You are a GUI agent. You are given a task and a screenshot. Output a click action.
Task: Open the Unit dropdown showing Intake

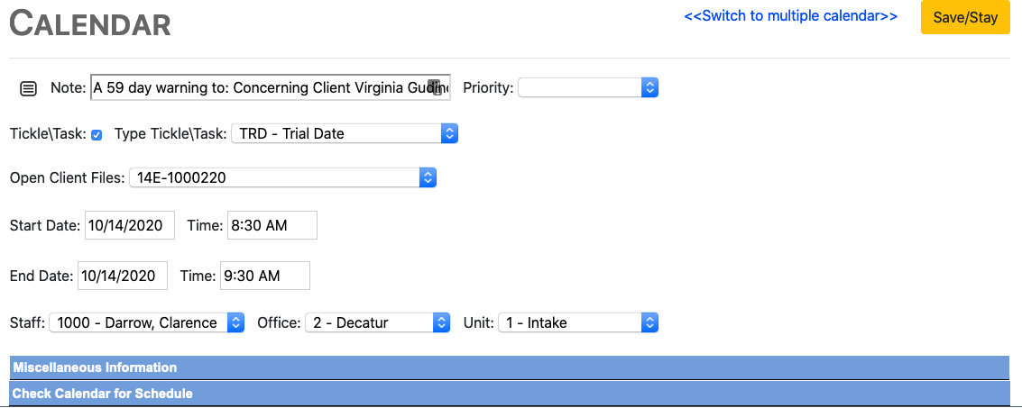(577, 322)
